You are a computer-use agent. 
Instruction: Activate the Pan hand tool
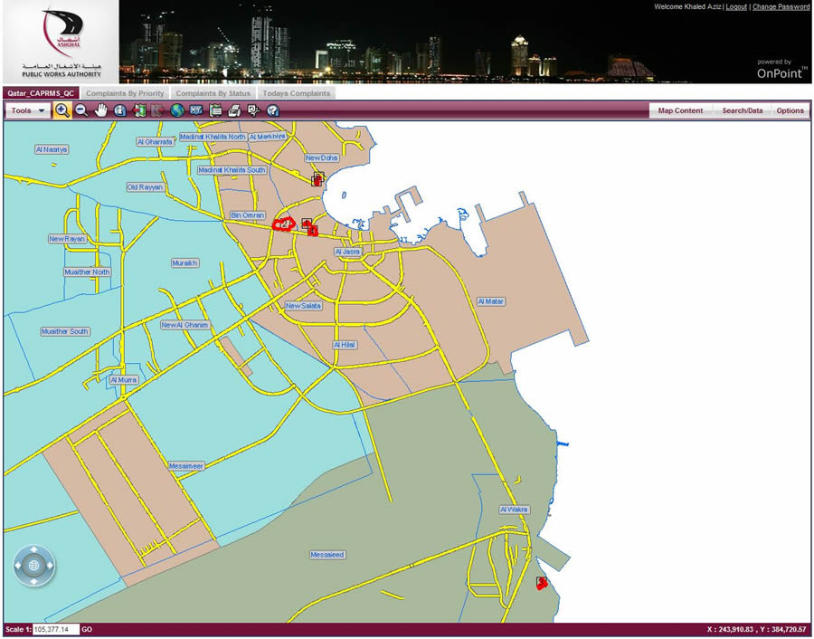pyautogui.click(x=100, y=110)
